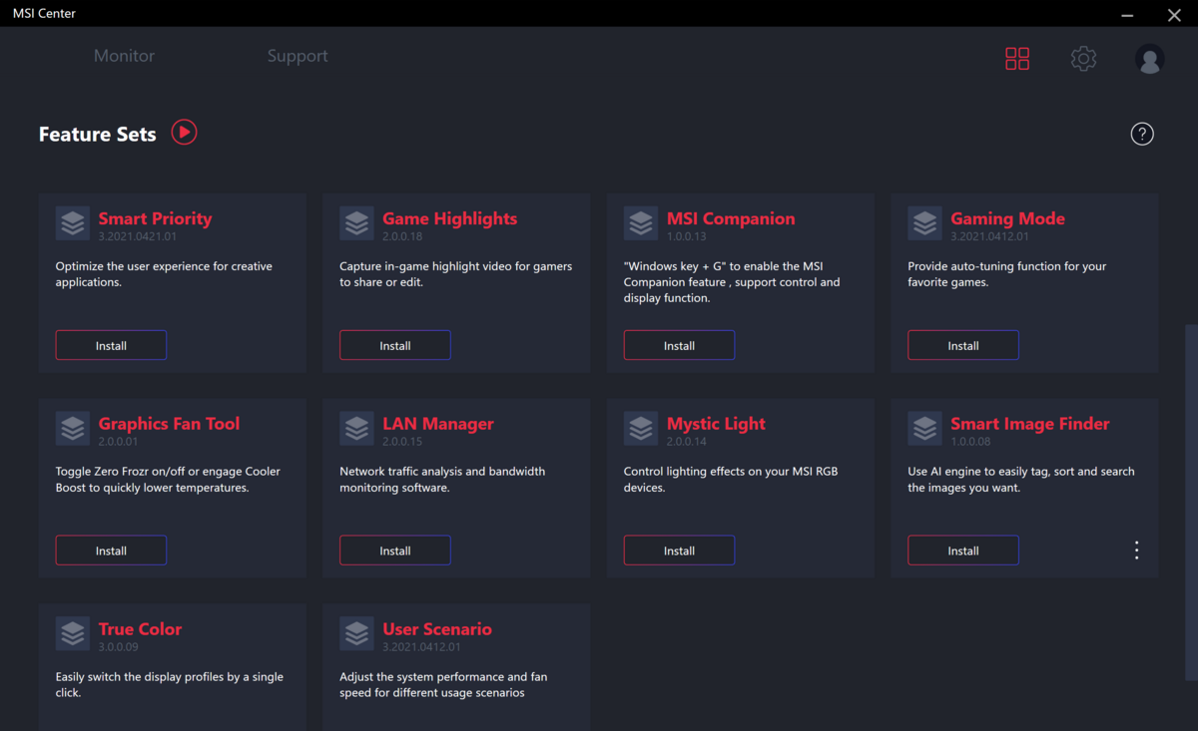The height and width of the screenshot is (731, 1198).
Task: Click the MSI Center window title
Action: (x=44, y=14)
